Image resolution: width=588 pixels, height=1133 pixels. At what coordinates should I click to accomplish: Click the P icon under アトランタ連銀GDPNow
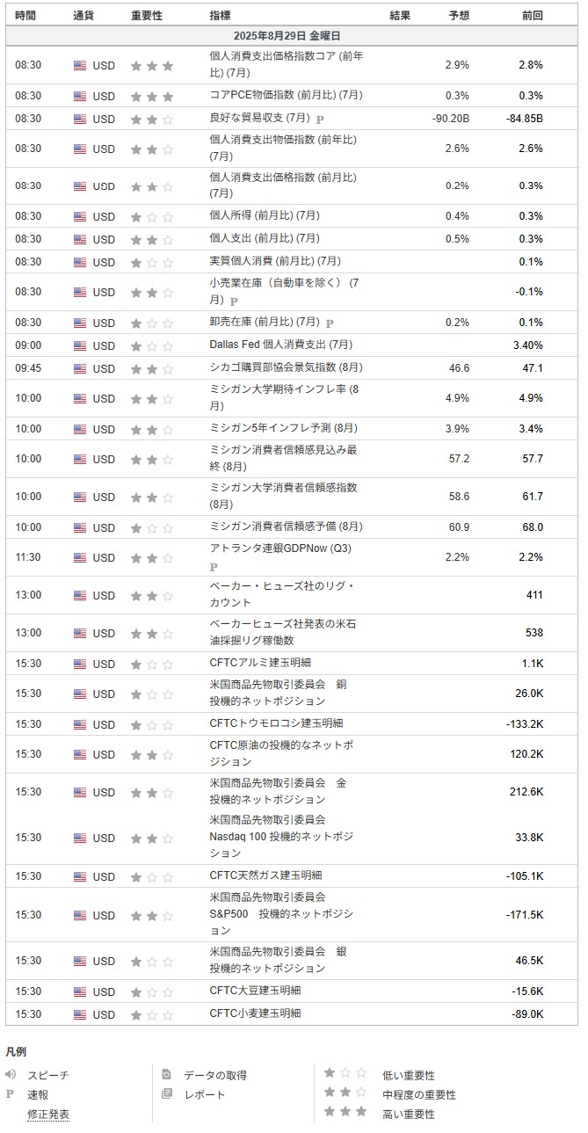[x=214, y=567]
